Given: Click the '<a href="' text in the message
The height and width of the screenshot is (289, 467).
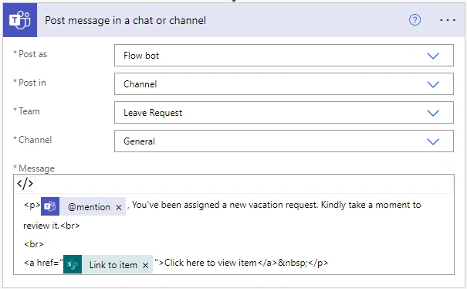Looking at the screenshot, I should [x=43, y=263].
